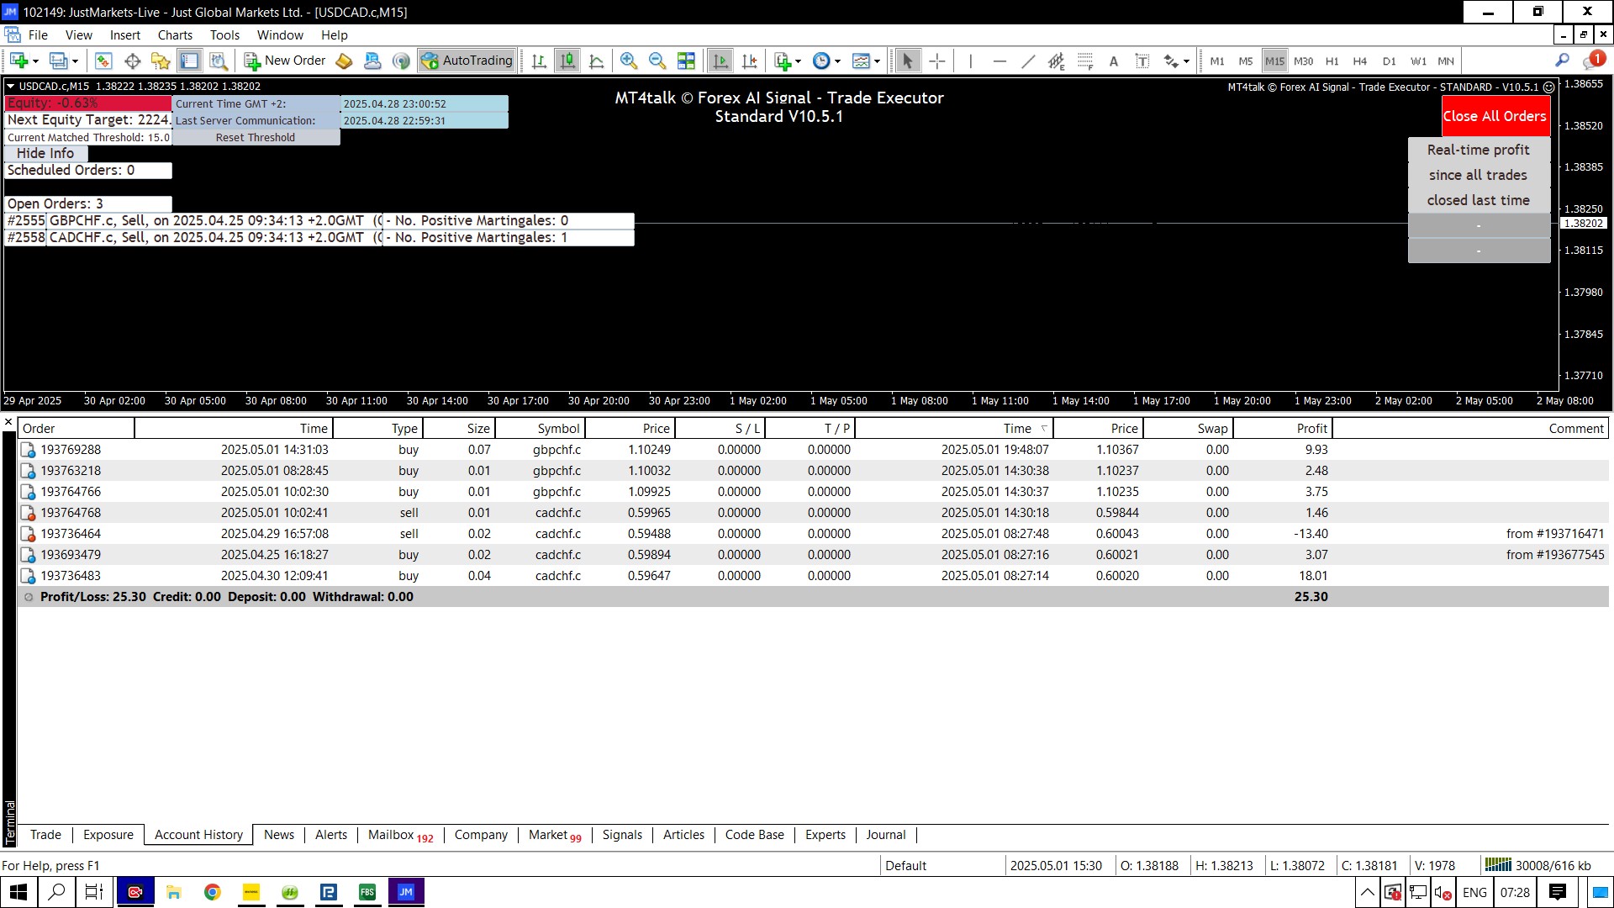Toggle the AutoTrading button
This screenshot has height=908, width=1614.
coord(467,61)
